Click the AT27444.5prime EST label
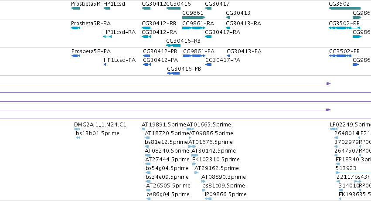 point(167,160)
